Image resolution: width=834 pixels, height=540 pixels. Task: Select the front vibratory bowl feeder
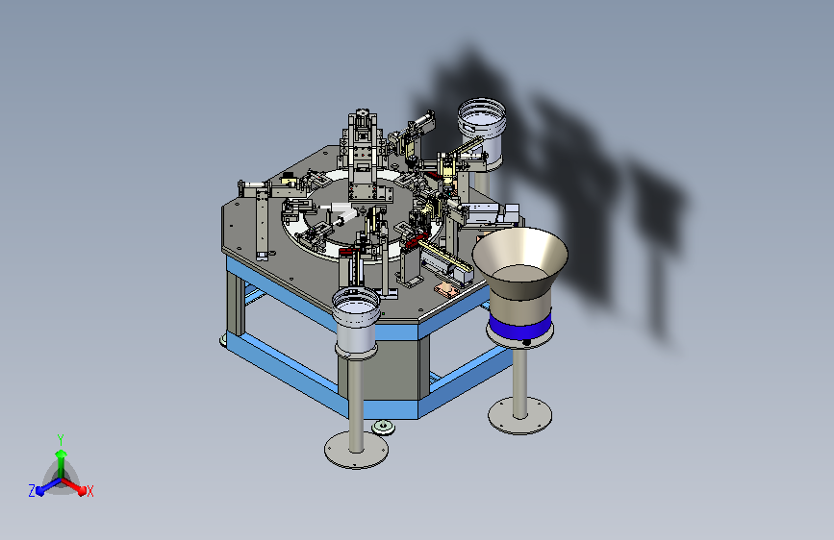tap(356, 322)
